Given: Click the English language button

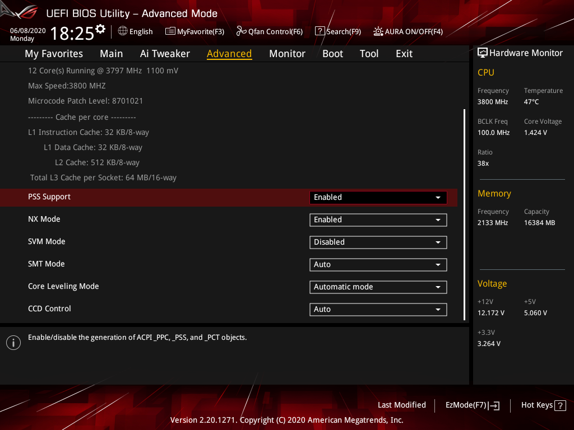Looking at the screenshot, I should pyautogui.click(x=136, y=31).
